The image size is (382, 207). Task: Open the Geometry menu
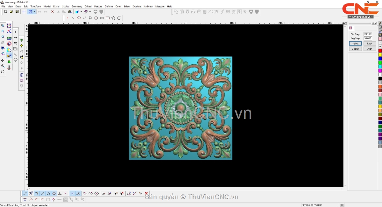77,6
